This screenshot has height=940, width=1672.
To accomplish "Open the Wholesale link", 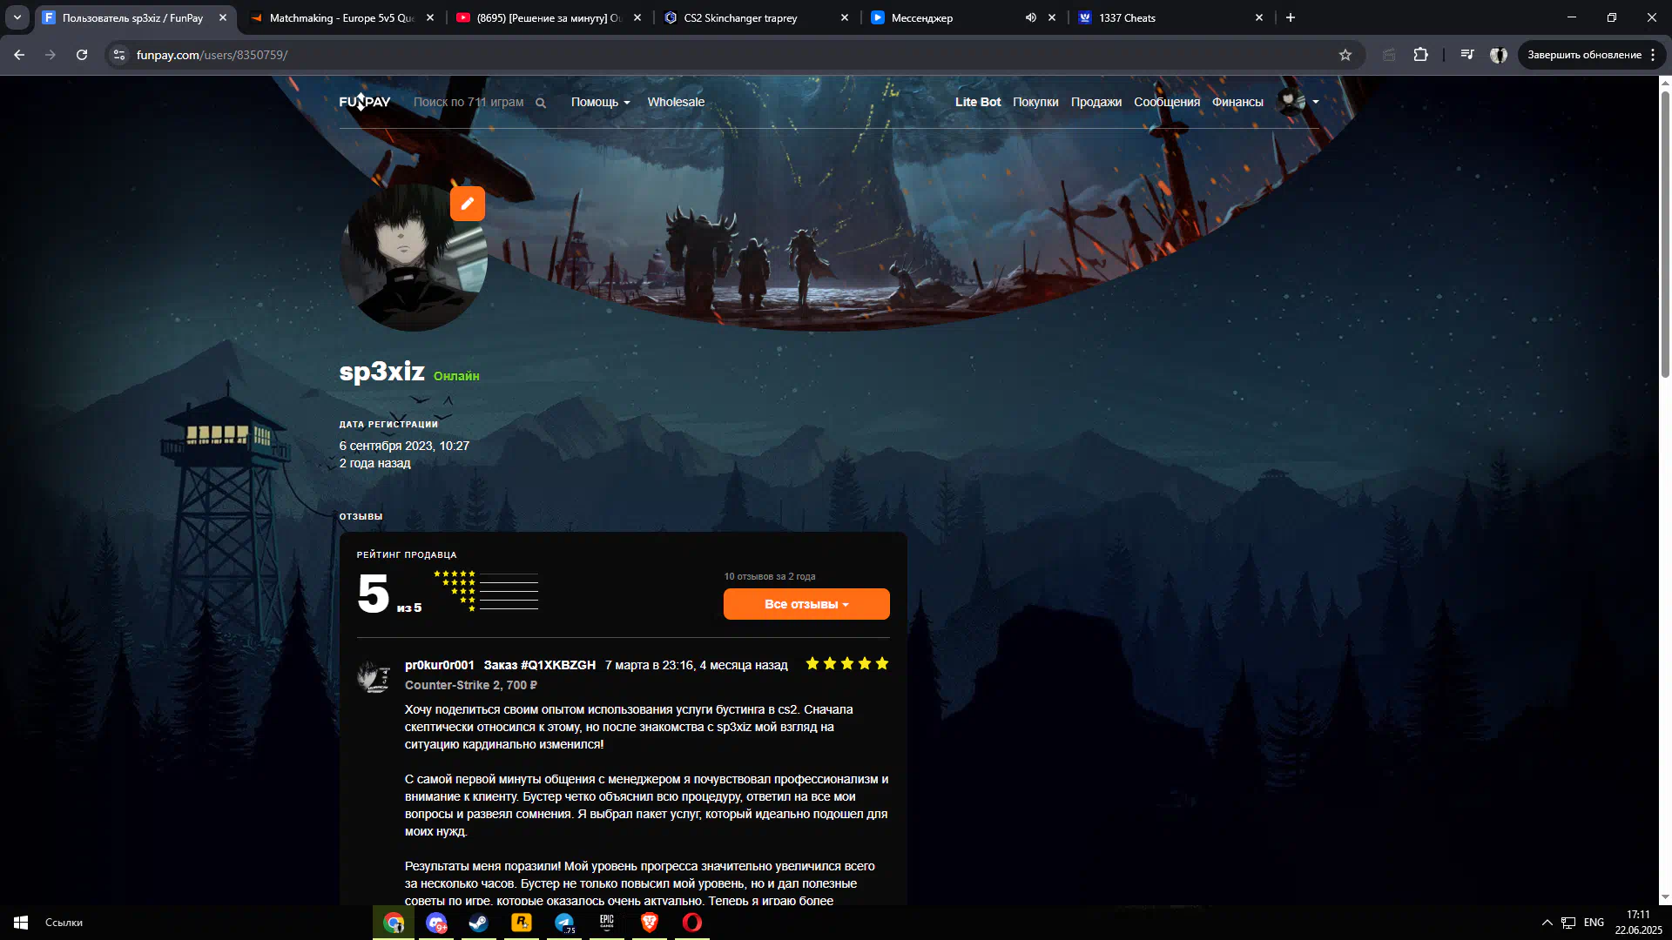I will pos(676,103).
